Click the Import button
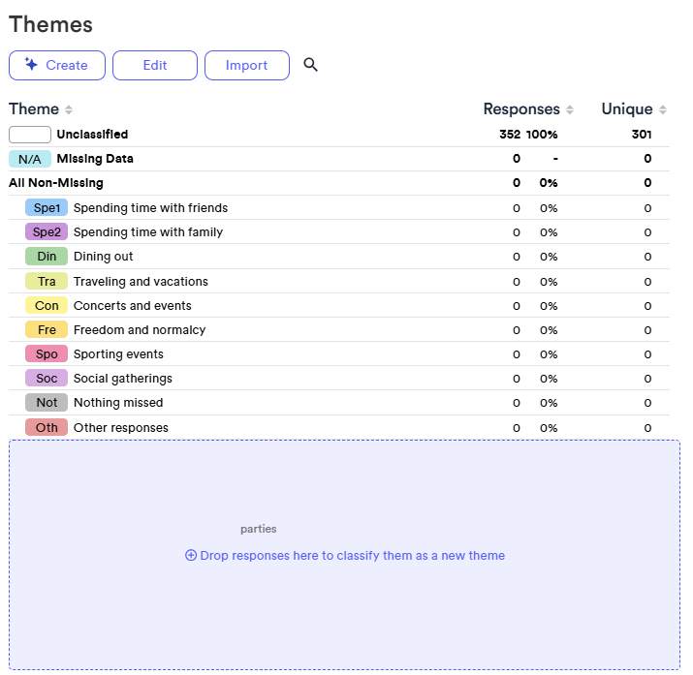The image size is (693, 675). click(246, 65)
